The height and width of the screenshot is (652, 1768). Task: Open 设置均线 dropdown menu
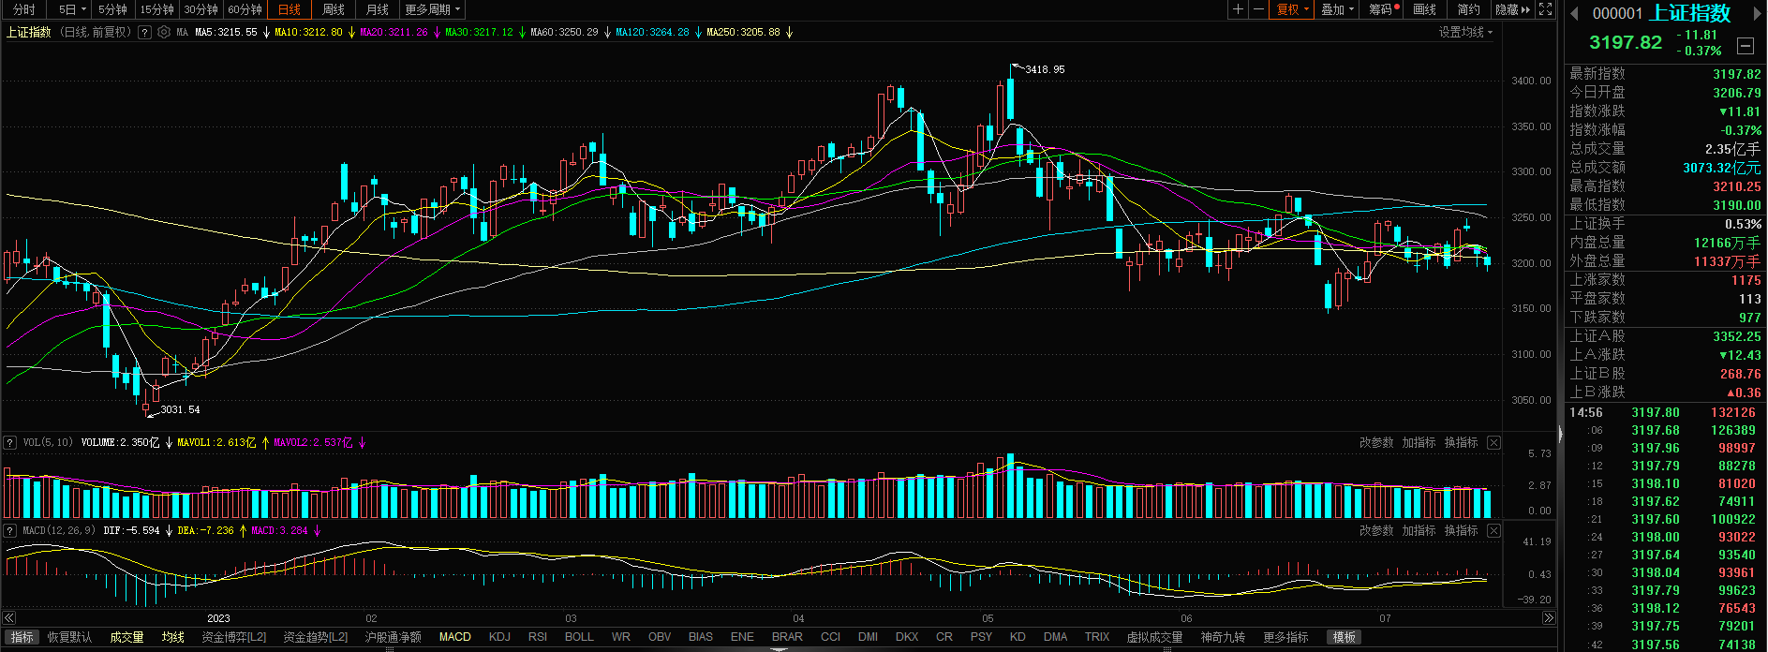[1465, 32]
